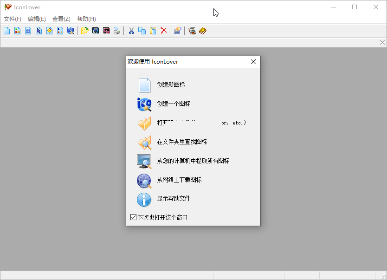Save the current icon via floppy disk icon

click(x=96, y=31)
